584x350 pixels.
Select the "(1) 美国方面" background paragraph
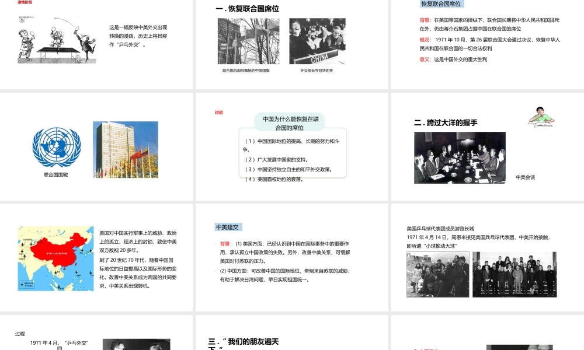[285, 252]
